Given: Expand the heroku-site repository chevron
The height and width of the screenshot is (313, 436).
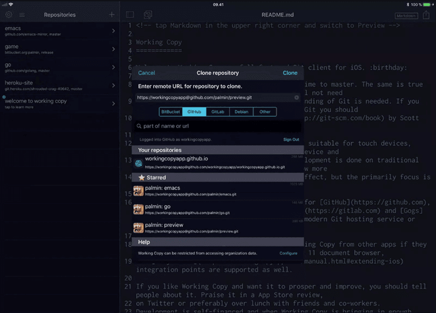Looking at the screenshot, I should [113, 86].
